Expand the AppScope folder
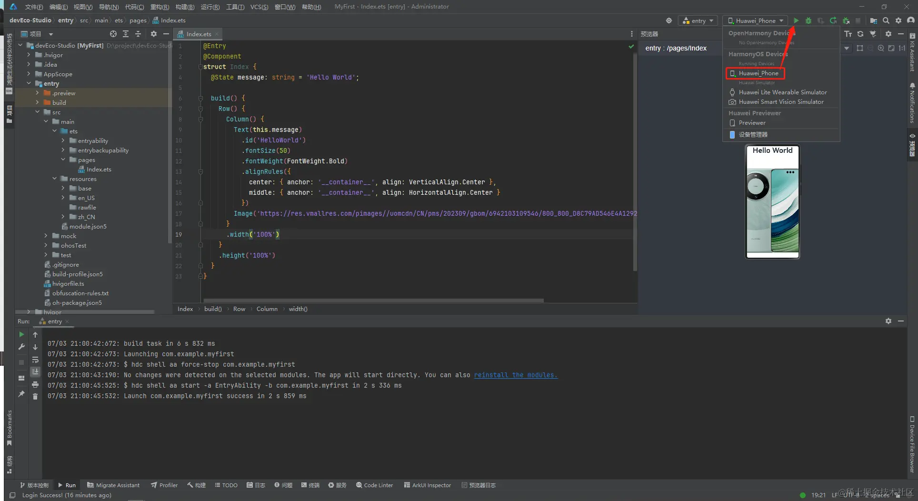 coord(29,74)
